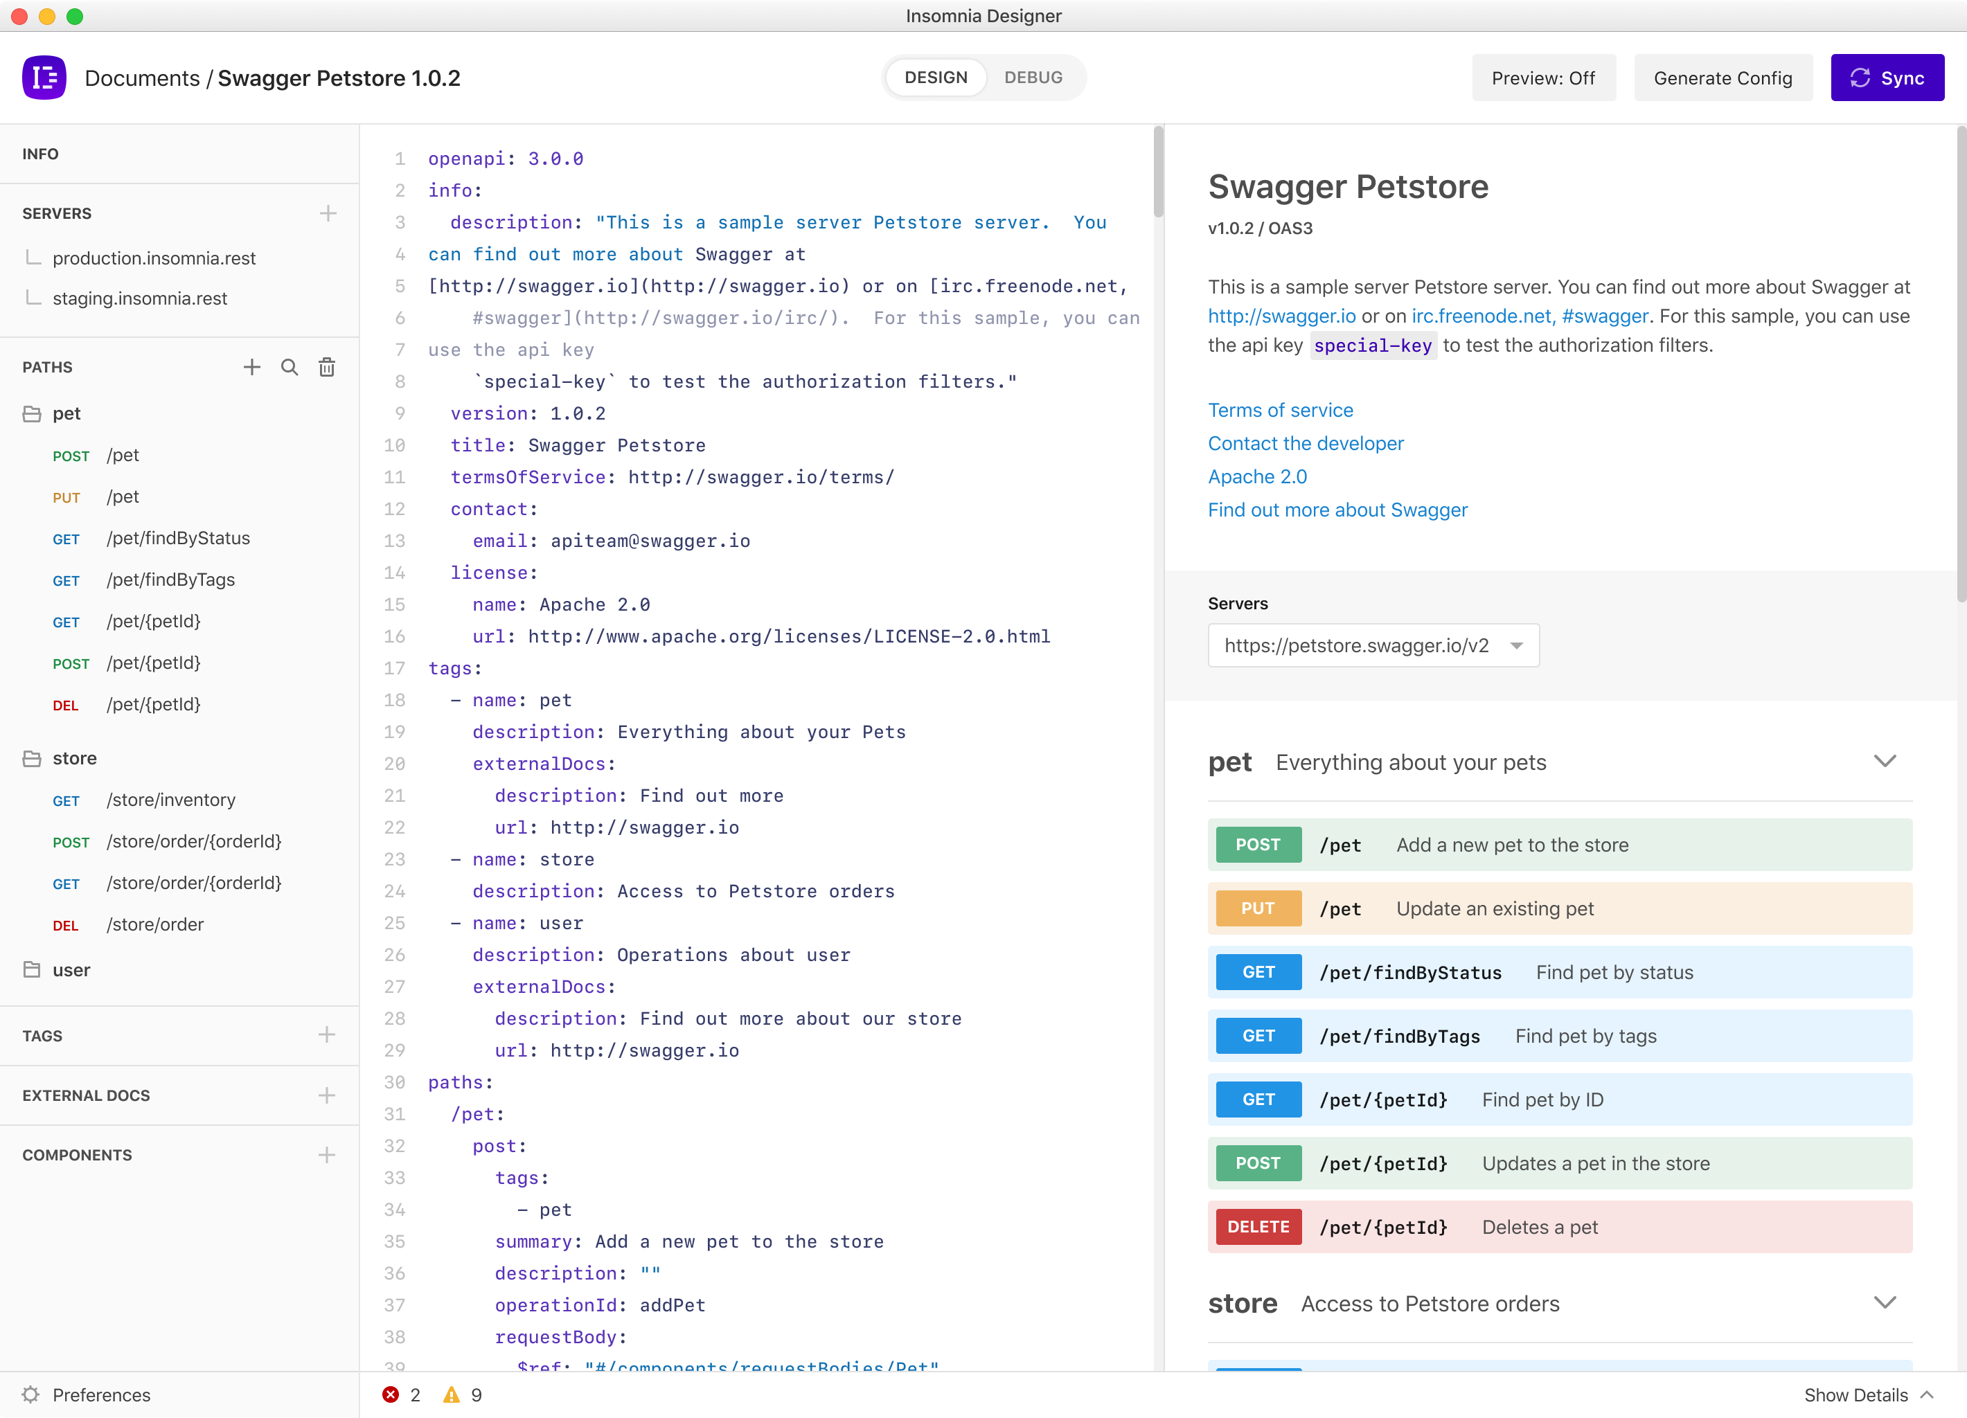This screenshot has width=1967, height=1418.
Task: Click the code editor vertical scrollbar
Action: click(x=1158, y=172)
